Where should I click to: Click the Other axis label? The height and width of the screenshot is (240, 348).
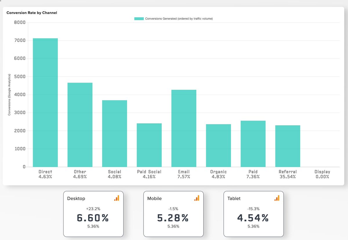tap(80, 172)
